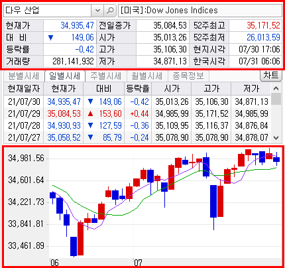Click the 대비 column header in table
285x268 pixels.
(x=104, y=89)
